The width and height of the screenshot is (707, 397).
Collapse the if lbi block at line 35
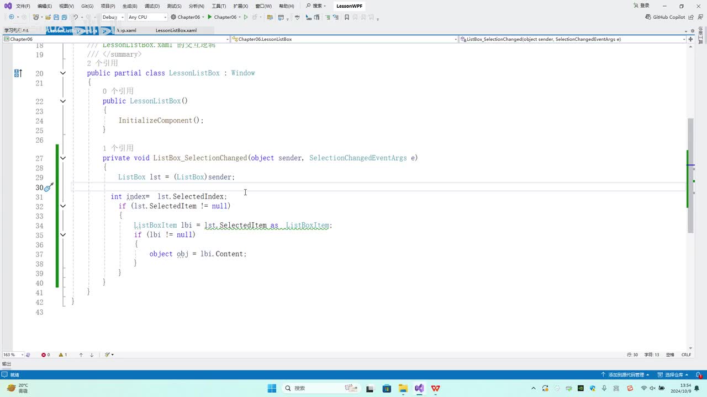63,235
